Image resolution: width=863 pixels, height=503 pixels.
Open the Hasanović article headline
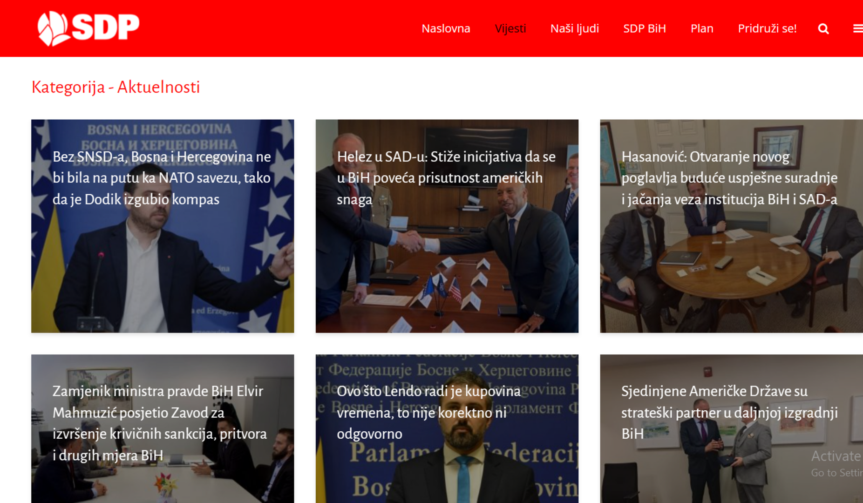[729, 178]
